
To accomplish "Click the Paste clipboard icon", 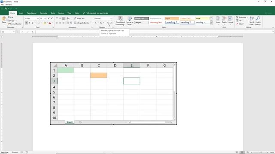I will tap(4, 19).
